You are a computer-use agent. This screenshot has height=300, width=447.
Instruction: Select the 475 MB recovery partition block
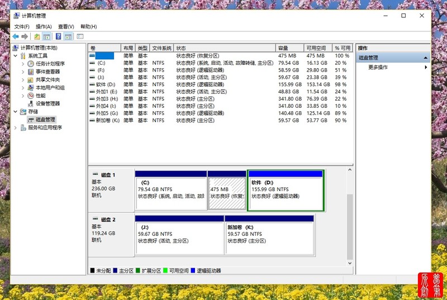pyautogui.click(x=227, y=191)
